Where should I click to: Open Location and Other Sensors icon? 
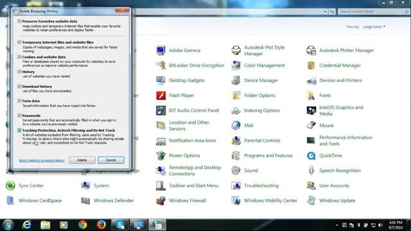click(x=161, y=126)
